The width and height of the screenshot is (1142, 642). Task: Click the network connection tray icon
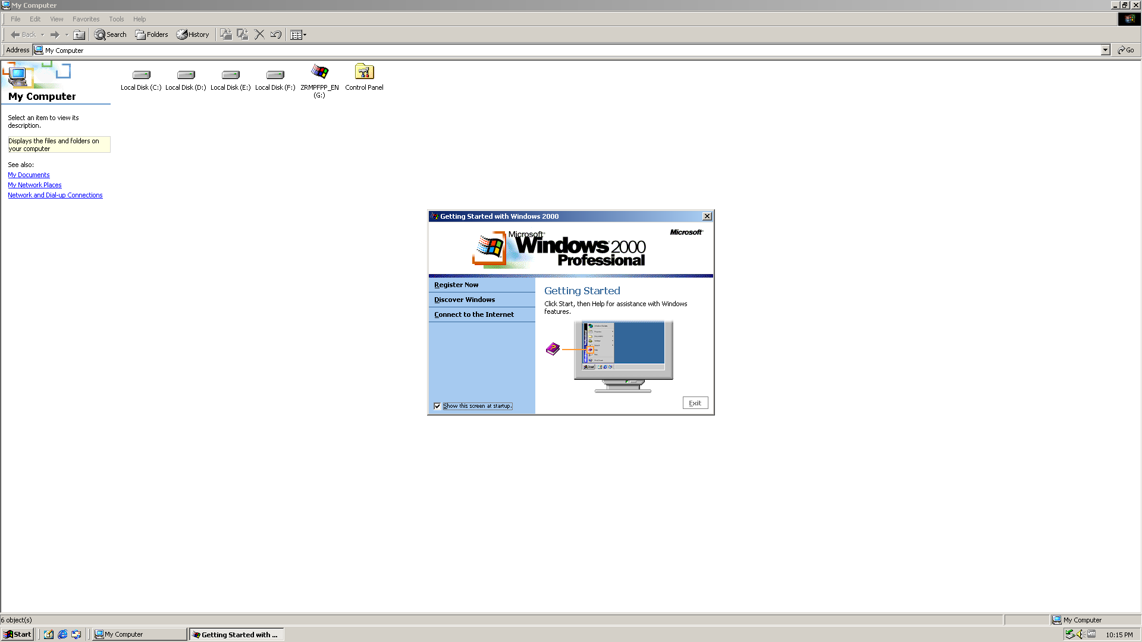(x=1070, y=634)
